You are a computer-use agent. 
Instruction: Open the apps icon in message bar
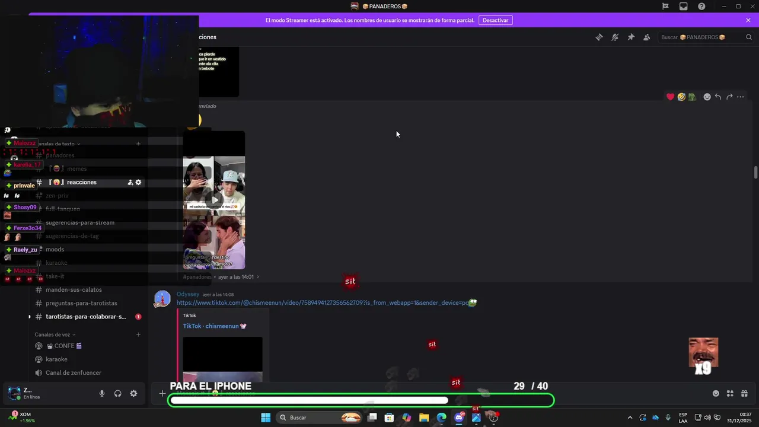[x=730, y=393]
